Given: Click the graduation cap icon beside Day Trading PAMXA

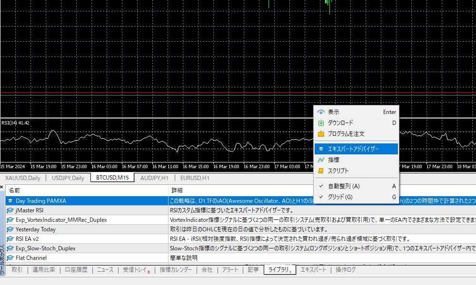Looking at the screenshot, I should [x=10, y=200].
